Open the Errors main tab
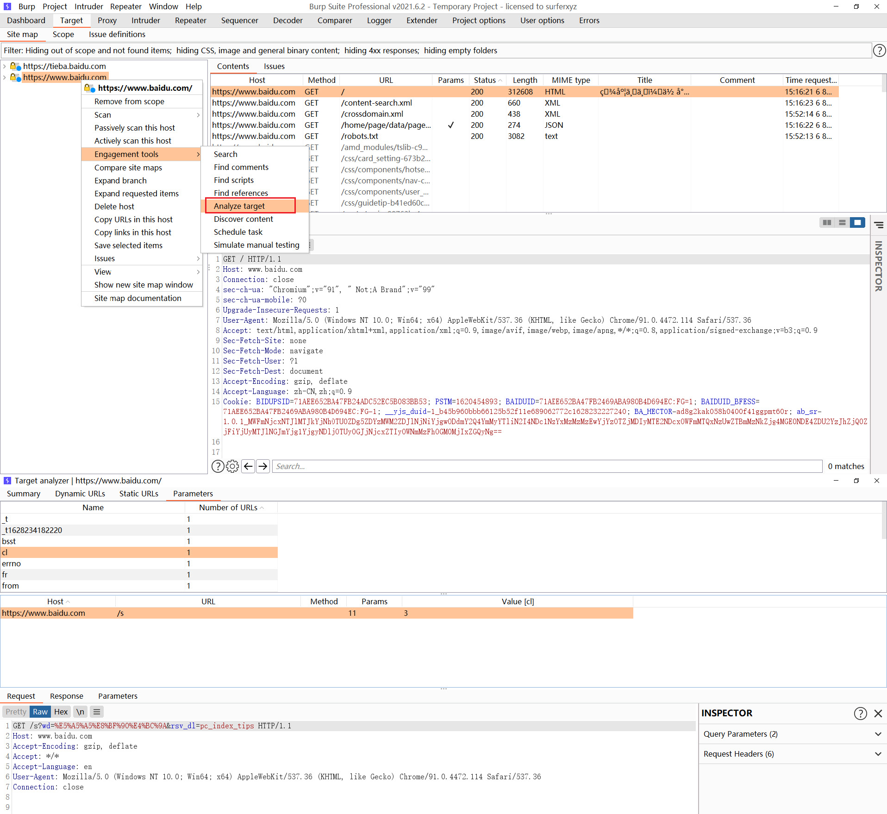 tap(589, 20)
